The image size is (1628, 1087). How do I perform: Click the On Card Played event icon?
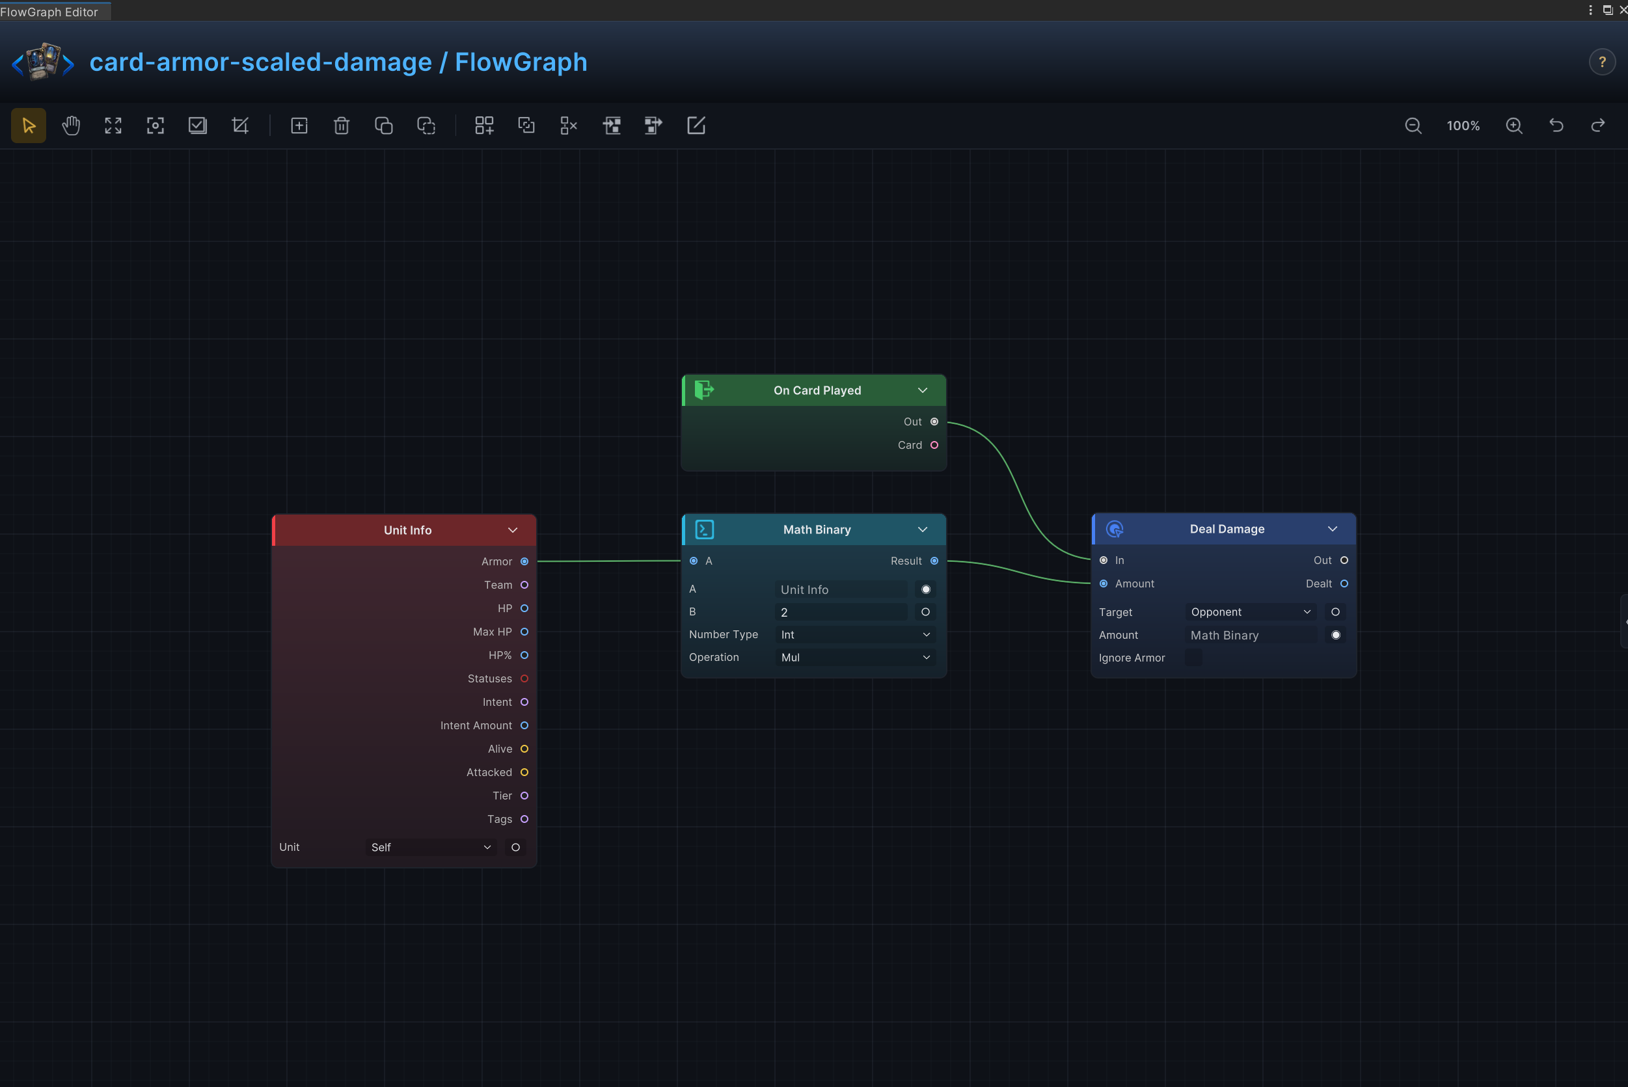(704, 390)
